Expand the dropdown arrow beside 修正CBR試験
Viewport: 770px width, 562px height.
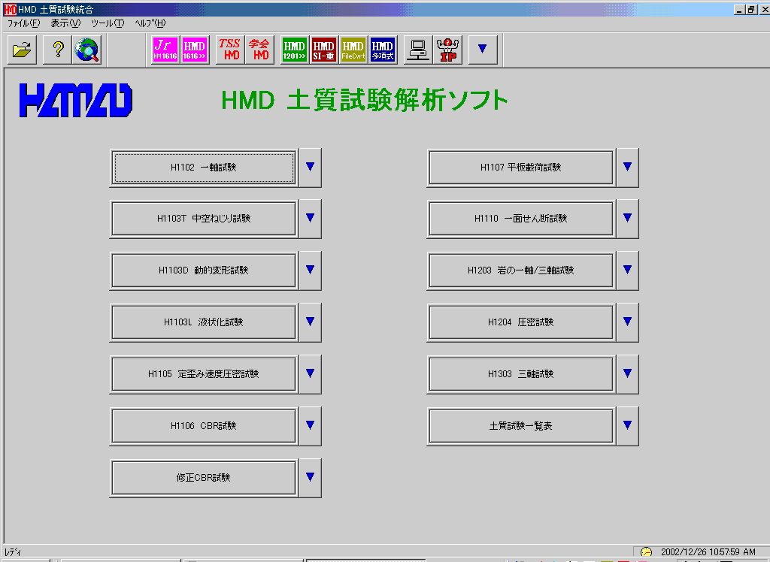coord(311,478)
